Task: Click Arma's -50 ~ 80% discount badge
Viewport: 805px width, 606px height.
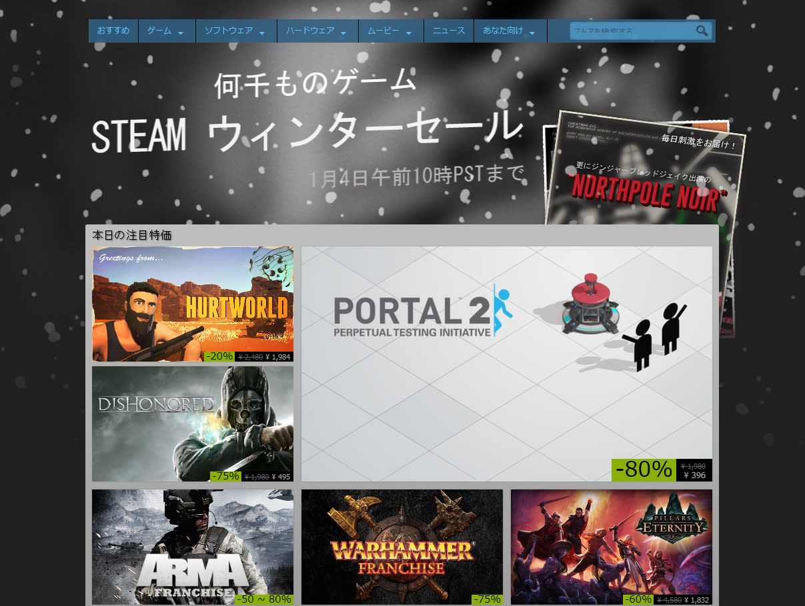Action: point(264,599)
